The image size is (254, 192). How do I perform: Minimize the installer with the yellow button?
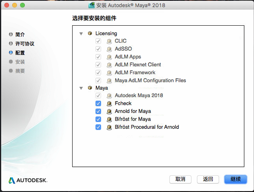[x=15, y=5]
